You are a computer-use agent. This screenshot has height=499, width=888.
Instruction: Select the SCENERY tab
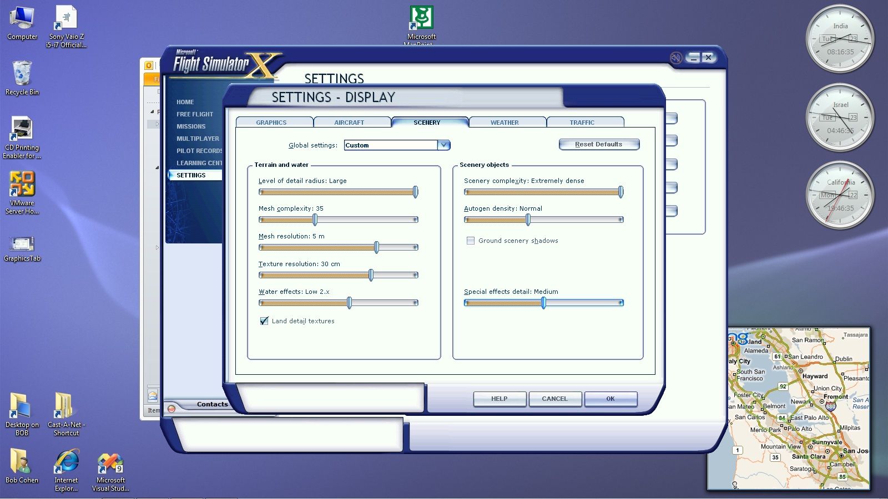(x=427, y=123)
